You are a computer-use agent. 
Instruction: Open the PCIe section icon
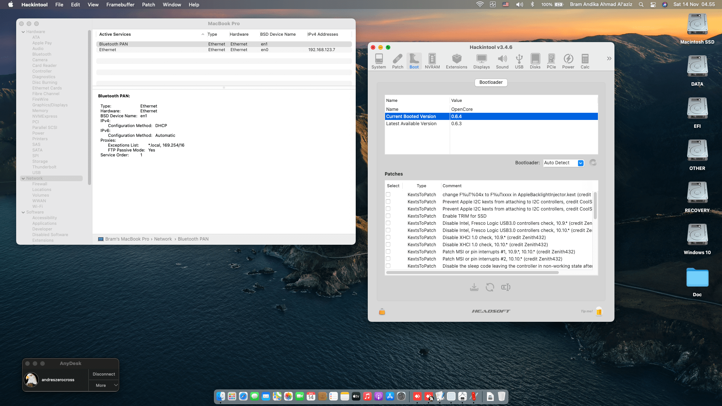pos(551,61)
